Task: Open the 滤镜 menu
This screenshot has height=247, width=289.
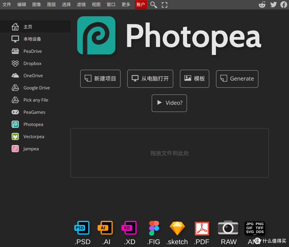Action: click(x=81, y=5)
